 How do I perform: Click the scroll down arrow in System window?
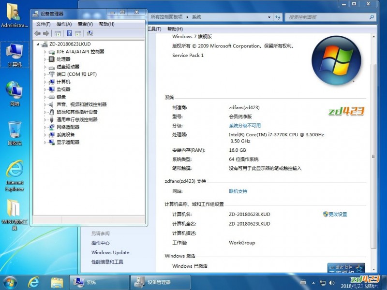click(x=373, y=269)
